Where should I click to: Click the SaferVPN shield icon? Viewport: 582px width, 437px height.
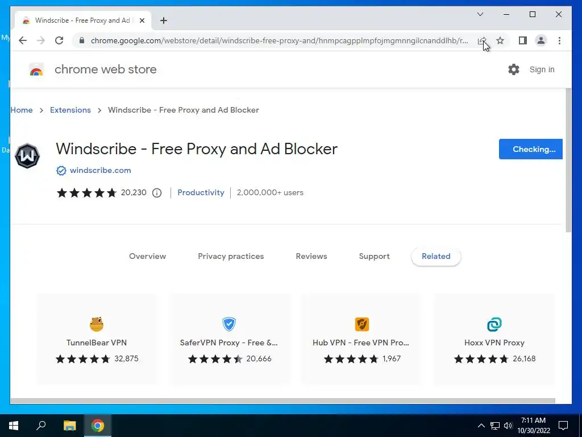point(229,324)
